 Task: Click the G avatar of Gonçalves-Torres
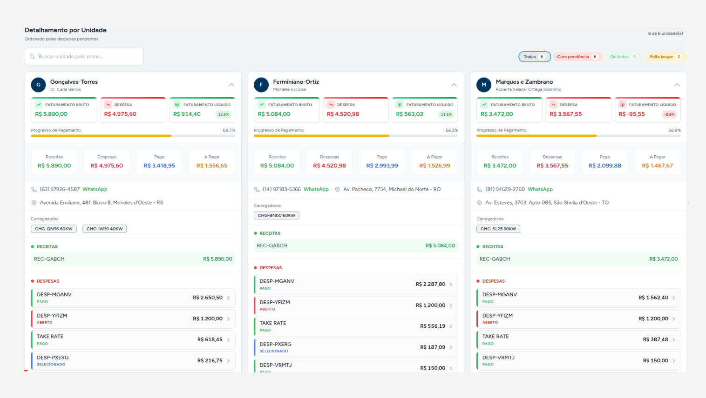click(38, 85)
